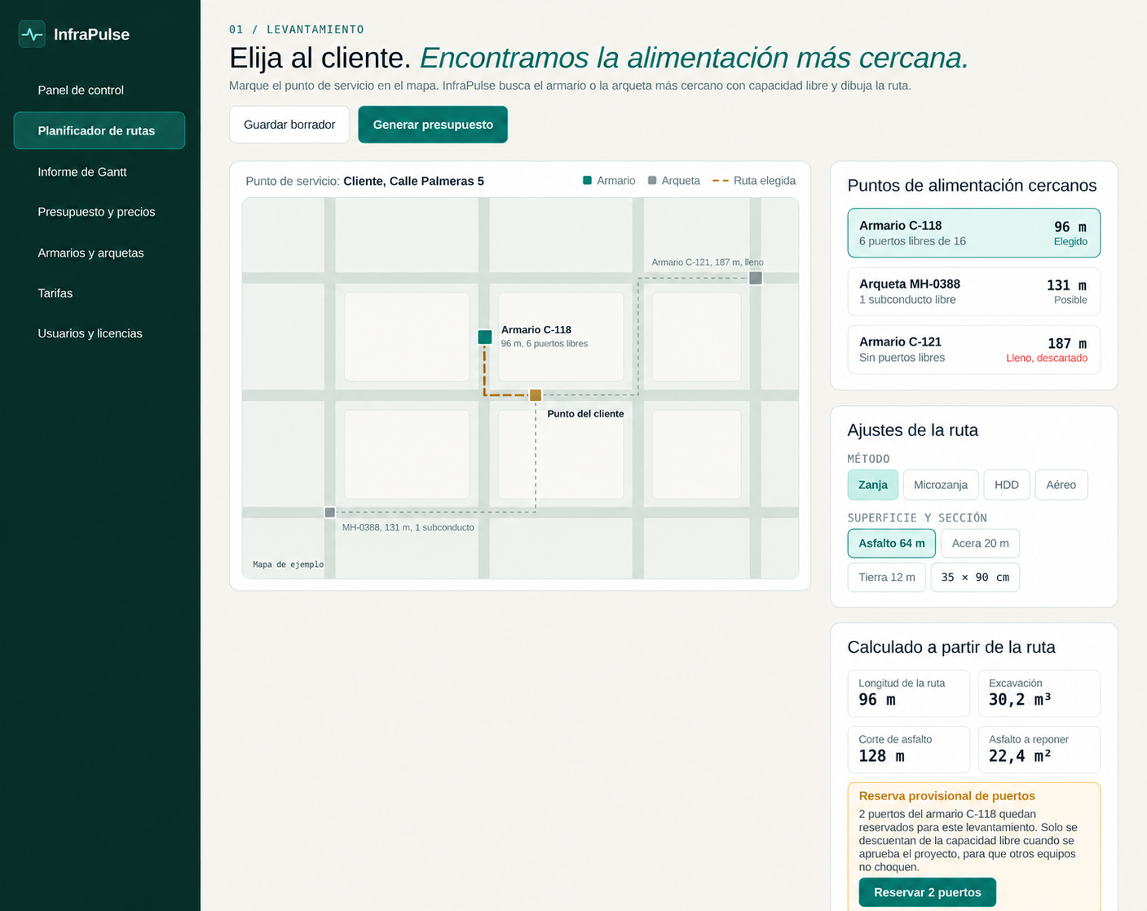Click the '01 / LEVANTAMIENTO' step label
The image size is (1147, 911).
click(x=297, y=29)
